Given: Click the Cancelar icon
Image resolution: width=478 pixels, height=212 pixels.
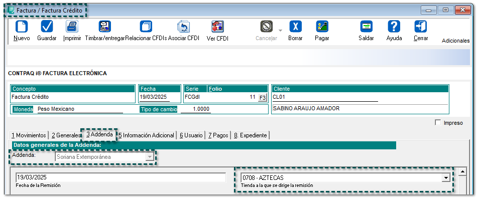Looking at the screenshot, I should [x=267, y=27].
